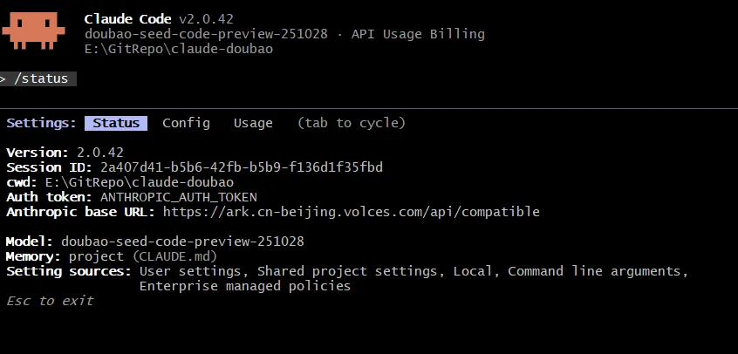The height and width of the screenshot is (354, 738).
Task: Click the "tab to cycle" hint
Action: tap(351, 123)
